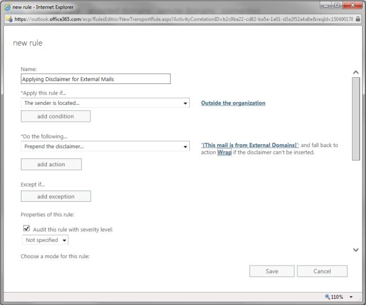Open the zoom level dropdown arrow
Viewport: 366px width, 305px height.
[351, 297]
